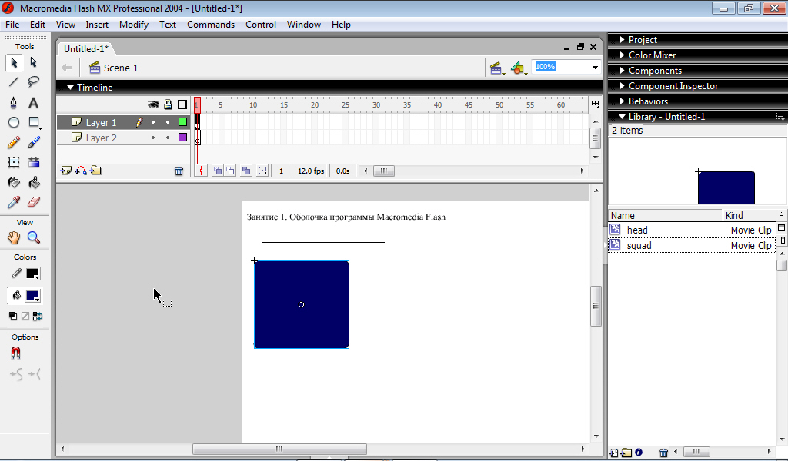Select the Eyedropper tool
The height and width of the screenshot is (461, 788).
(14, 202)
